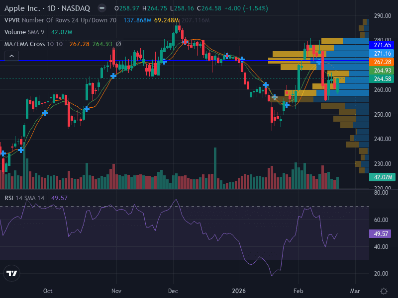The width and height of the screenshot is (398, 298).
Task: Click the 267.28 MA legend value
Action: click(x=80, y=44)
